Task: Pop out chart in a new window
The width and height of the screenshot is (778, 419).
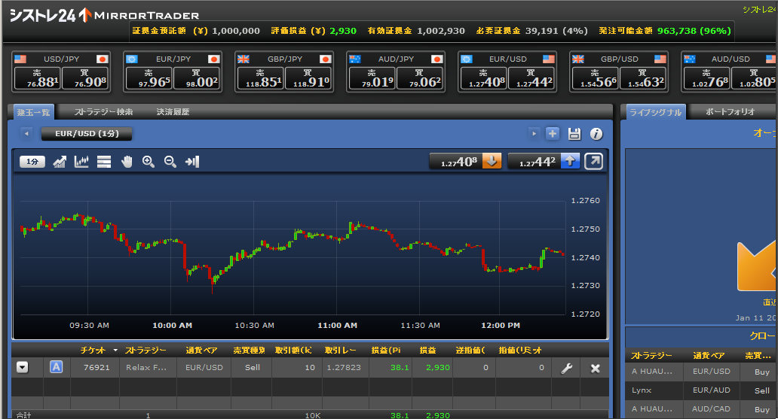Action: coord(594,161)
